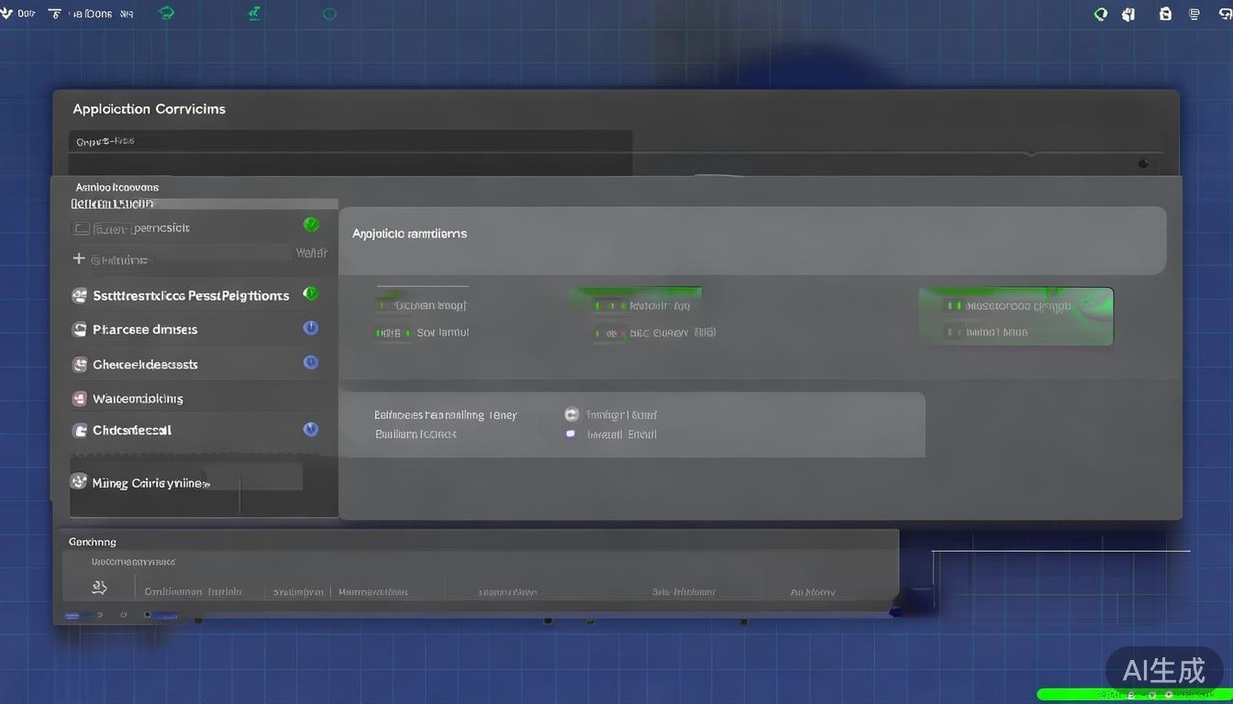Select the icon next to "Gherceekdeasssts"
The width and height of the screenshot is (1233, 704).
tap(80, 364)
